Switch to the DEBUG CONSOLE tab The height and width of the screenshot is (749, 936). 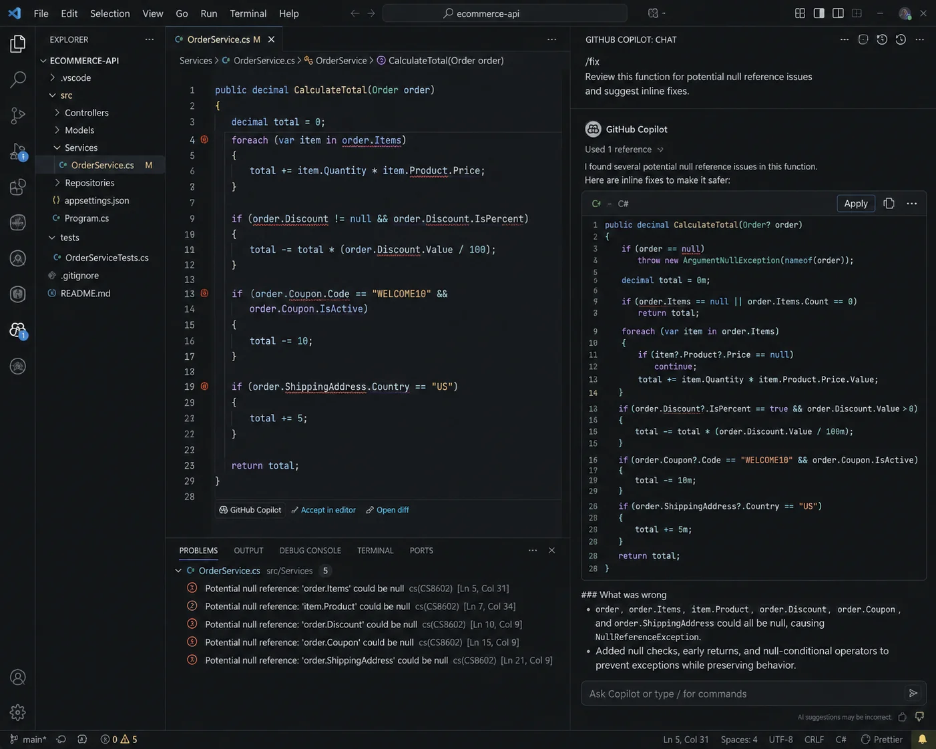tap(310, 550)
